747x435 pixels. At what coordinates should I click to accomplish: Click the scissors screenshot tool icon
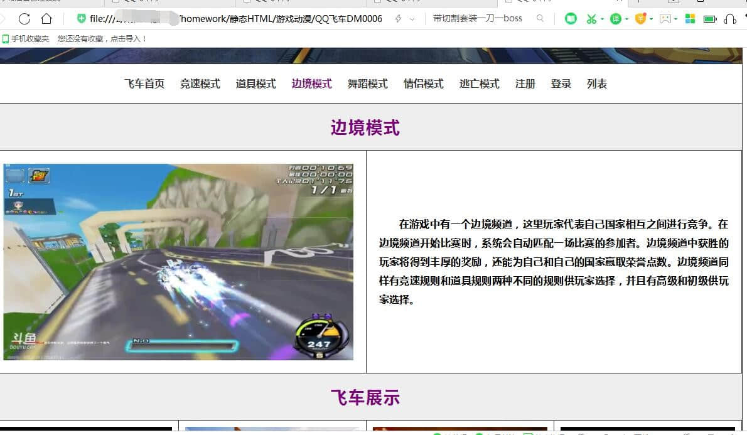591,19
